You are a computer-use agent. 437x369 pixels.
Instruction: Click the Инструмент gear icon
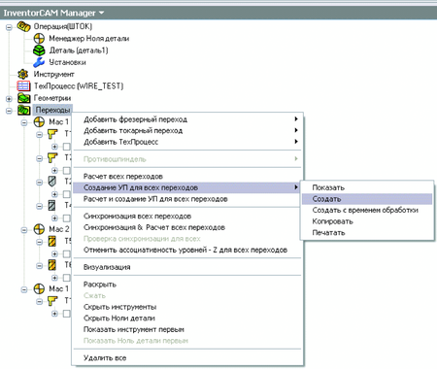(23, 74)
